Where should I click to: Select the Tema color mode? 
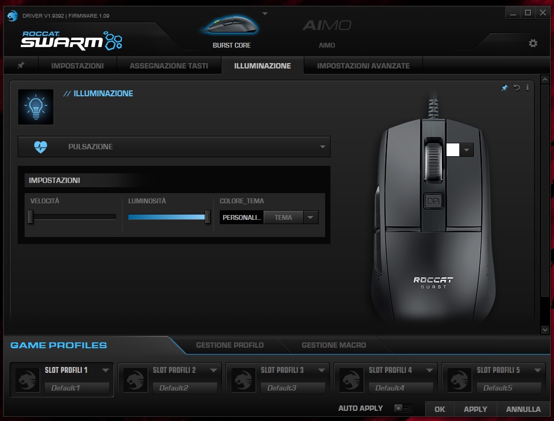click(283, 217)
